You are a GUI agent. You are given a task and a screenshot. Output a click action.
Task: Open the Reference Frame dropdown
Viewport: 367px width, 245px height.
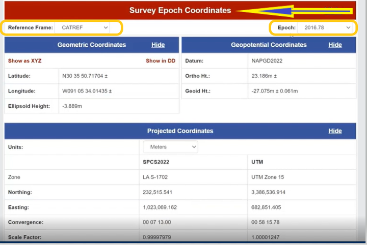[84, 27]
